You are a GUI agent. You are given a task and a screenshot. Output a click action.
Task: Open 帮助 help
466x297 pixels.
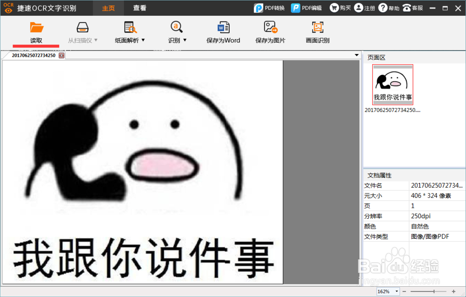[389, 8]
